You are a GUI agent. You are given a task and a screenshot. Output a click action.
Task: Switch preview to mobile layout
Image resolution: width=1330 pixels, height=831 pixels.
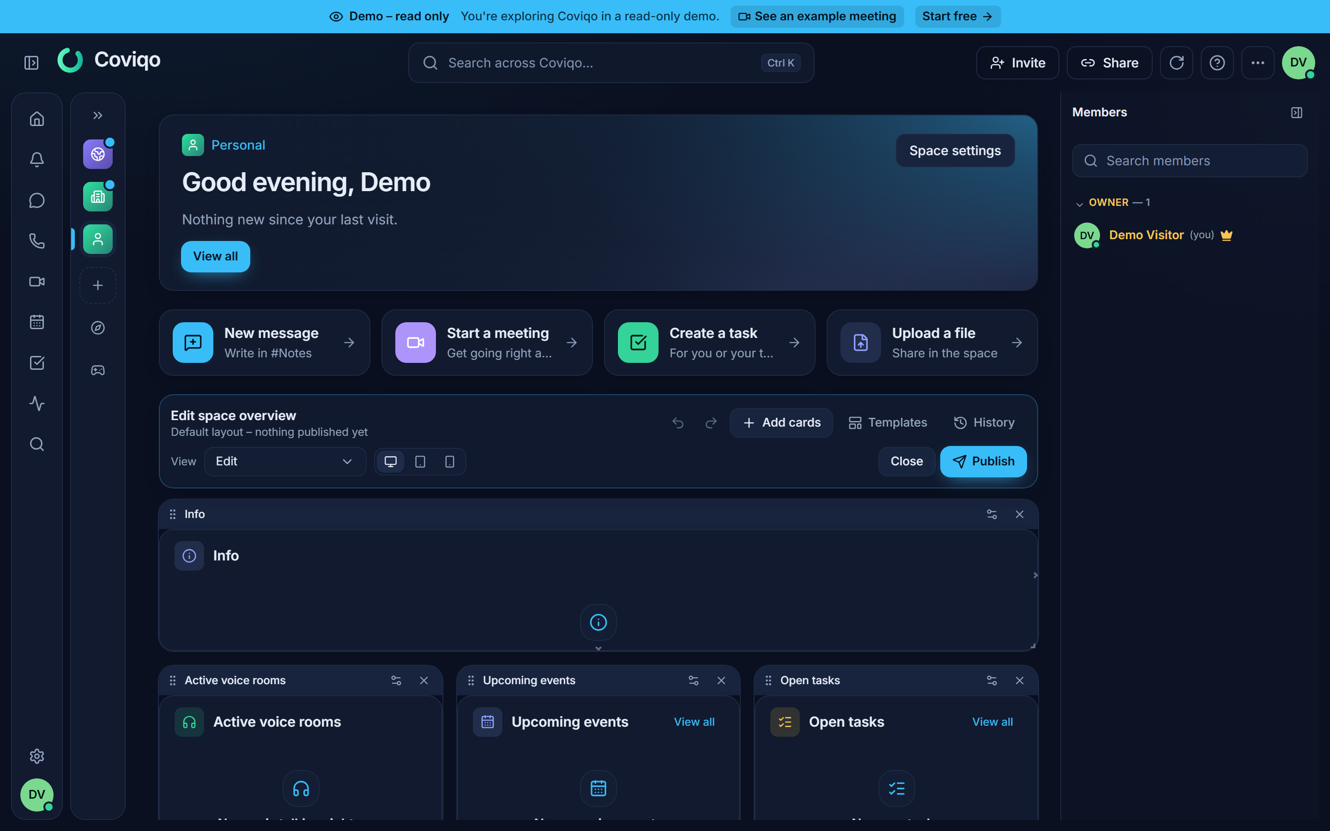[x=449, y=462]
